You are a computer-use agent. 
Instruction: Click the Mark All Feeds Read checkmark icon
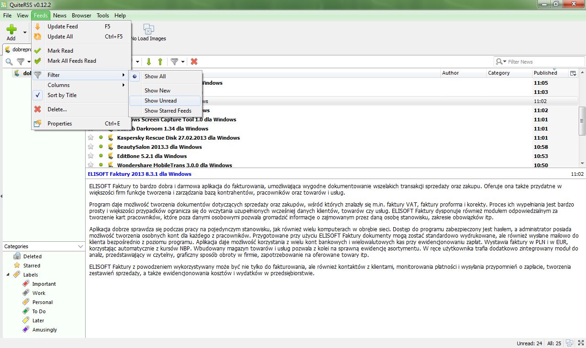pos(38,61)
